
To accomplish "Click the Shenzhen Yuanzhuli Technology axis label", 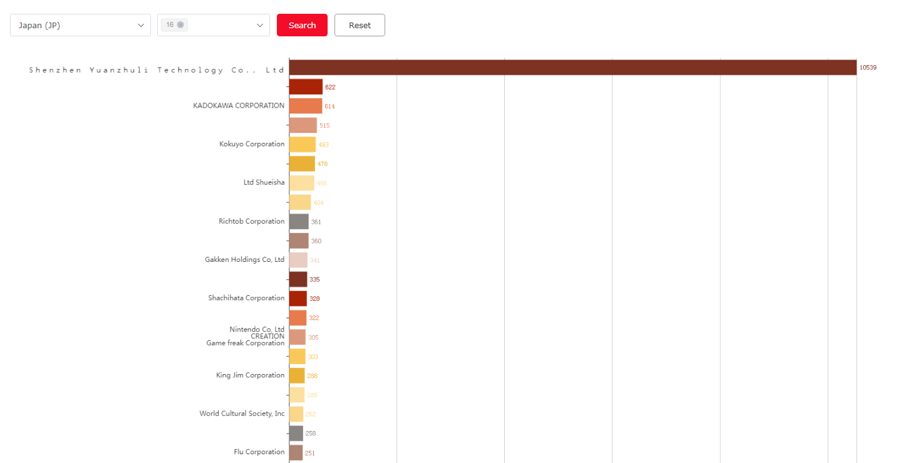I will tap(157, 70).
